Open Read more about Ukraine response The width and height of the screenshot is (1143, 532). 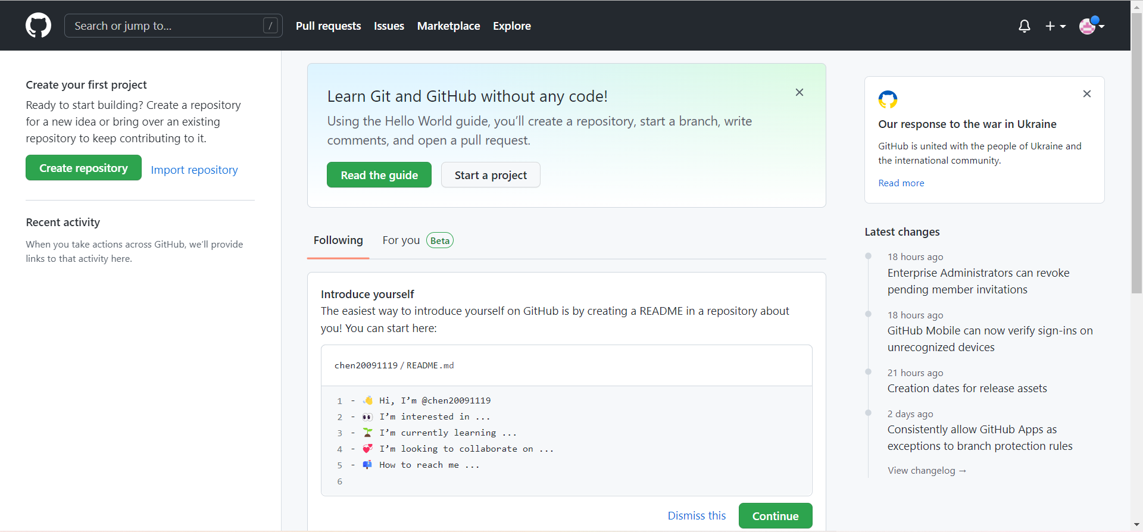[901, 183]
